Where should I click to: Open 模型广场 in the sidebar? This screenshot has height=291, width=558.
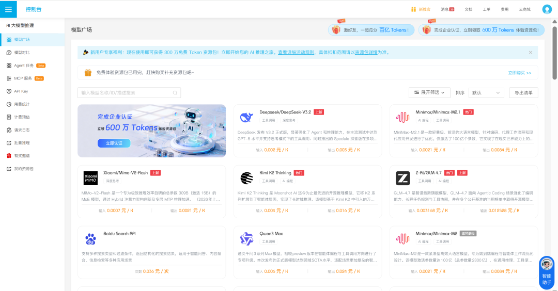click(x=32, y=39)
